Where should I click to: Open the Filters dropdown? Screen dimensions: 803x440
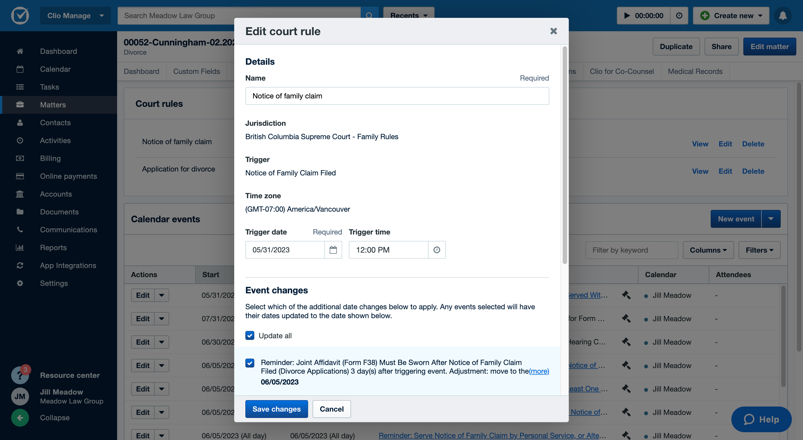[x=759, y=250]
